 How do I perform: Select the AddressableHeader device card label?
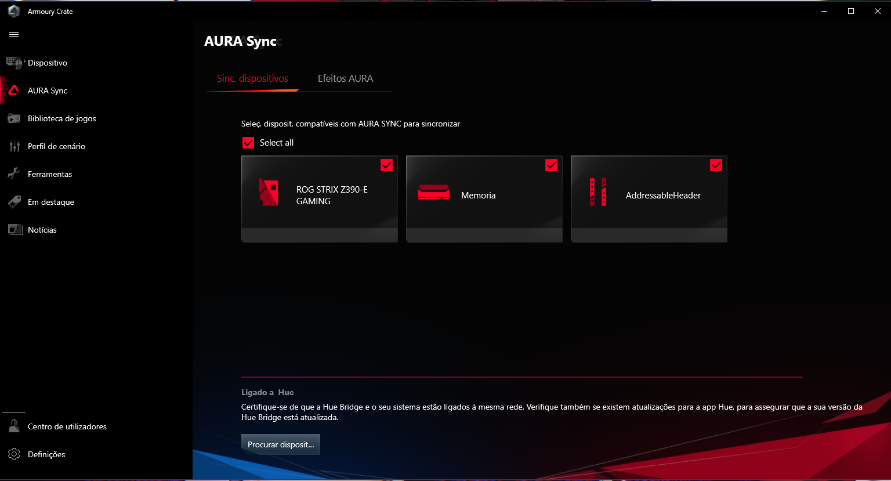[x=663, y=196]
